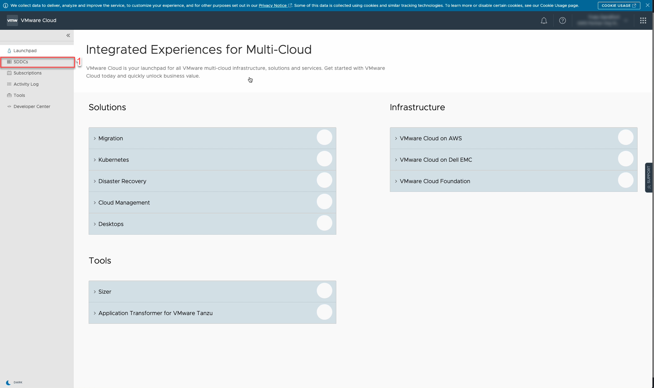The width and height of the screenshot is (654, 388).
Task: Click the Tools briefcase icon
Action: point(9,95)
